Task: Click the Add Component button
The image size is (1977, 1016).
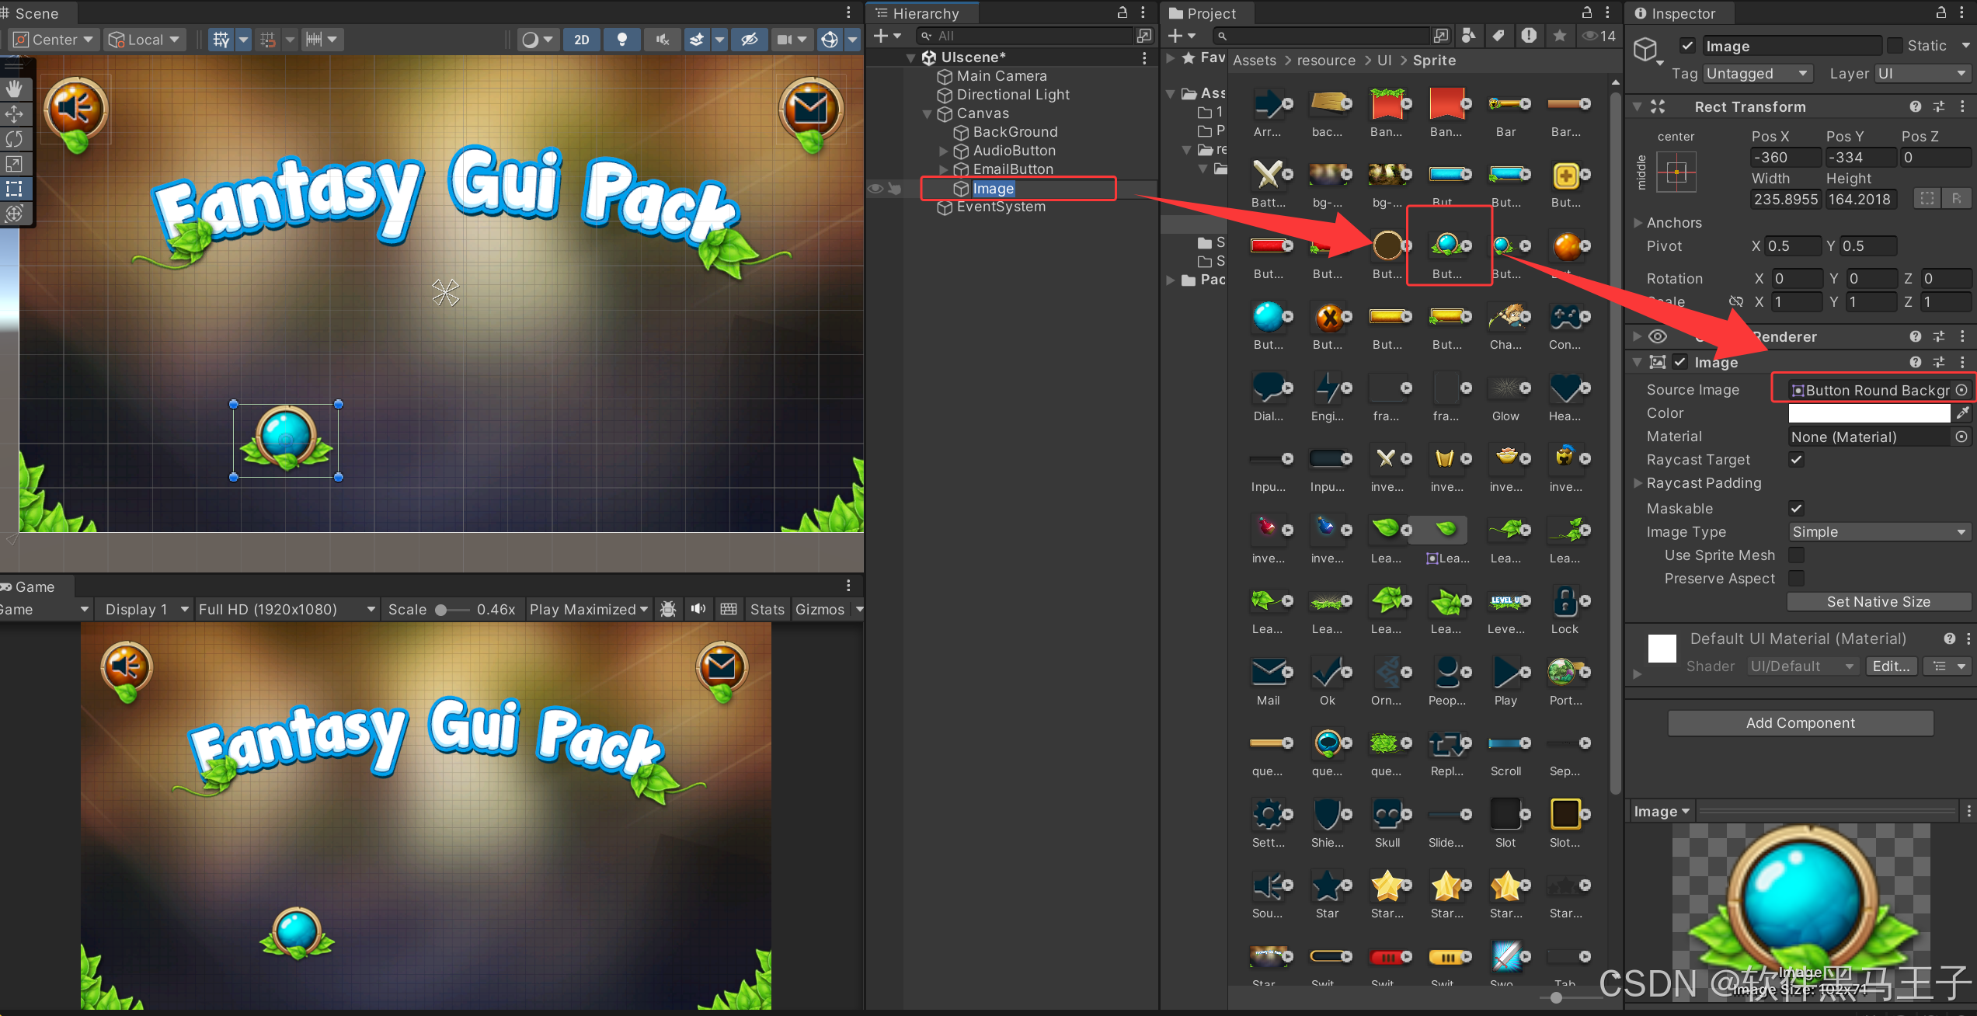Action: click(x=1800, y=723)
